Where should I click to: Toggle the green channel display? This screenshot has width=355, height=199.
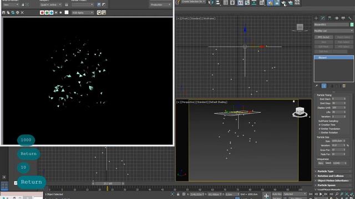click(x=47, y=13)
